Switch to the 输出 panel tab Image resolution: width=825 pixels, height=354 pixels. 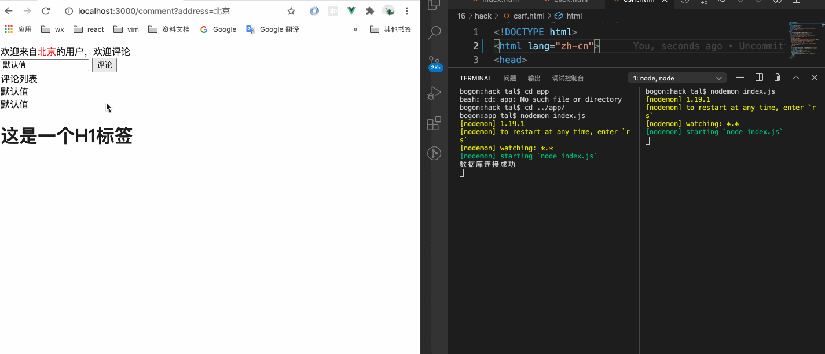pos(533,78)
